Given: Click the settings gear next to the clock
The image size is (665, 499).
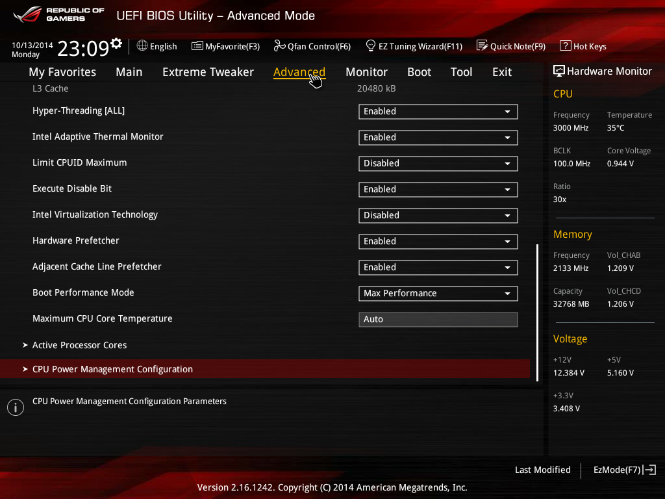Looking at the screenshot, I should 116,44.
